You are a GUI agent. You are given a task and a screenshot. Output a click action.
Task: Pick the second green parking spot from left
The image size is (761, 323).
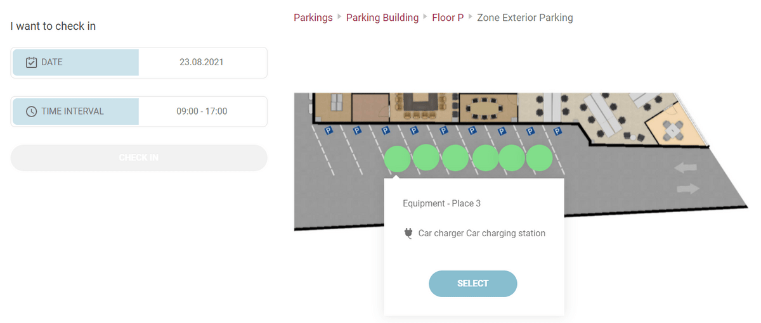click(x=426, y=158)
